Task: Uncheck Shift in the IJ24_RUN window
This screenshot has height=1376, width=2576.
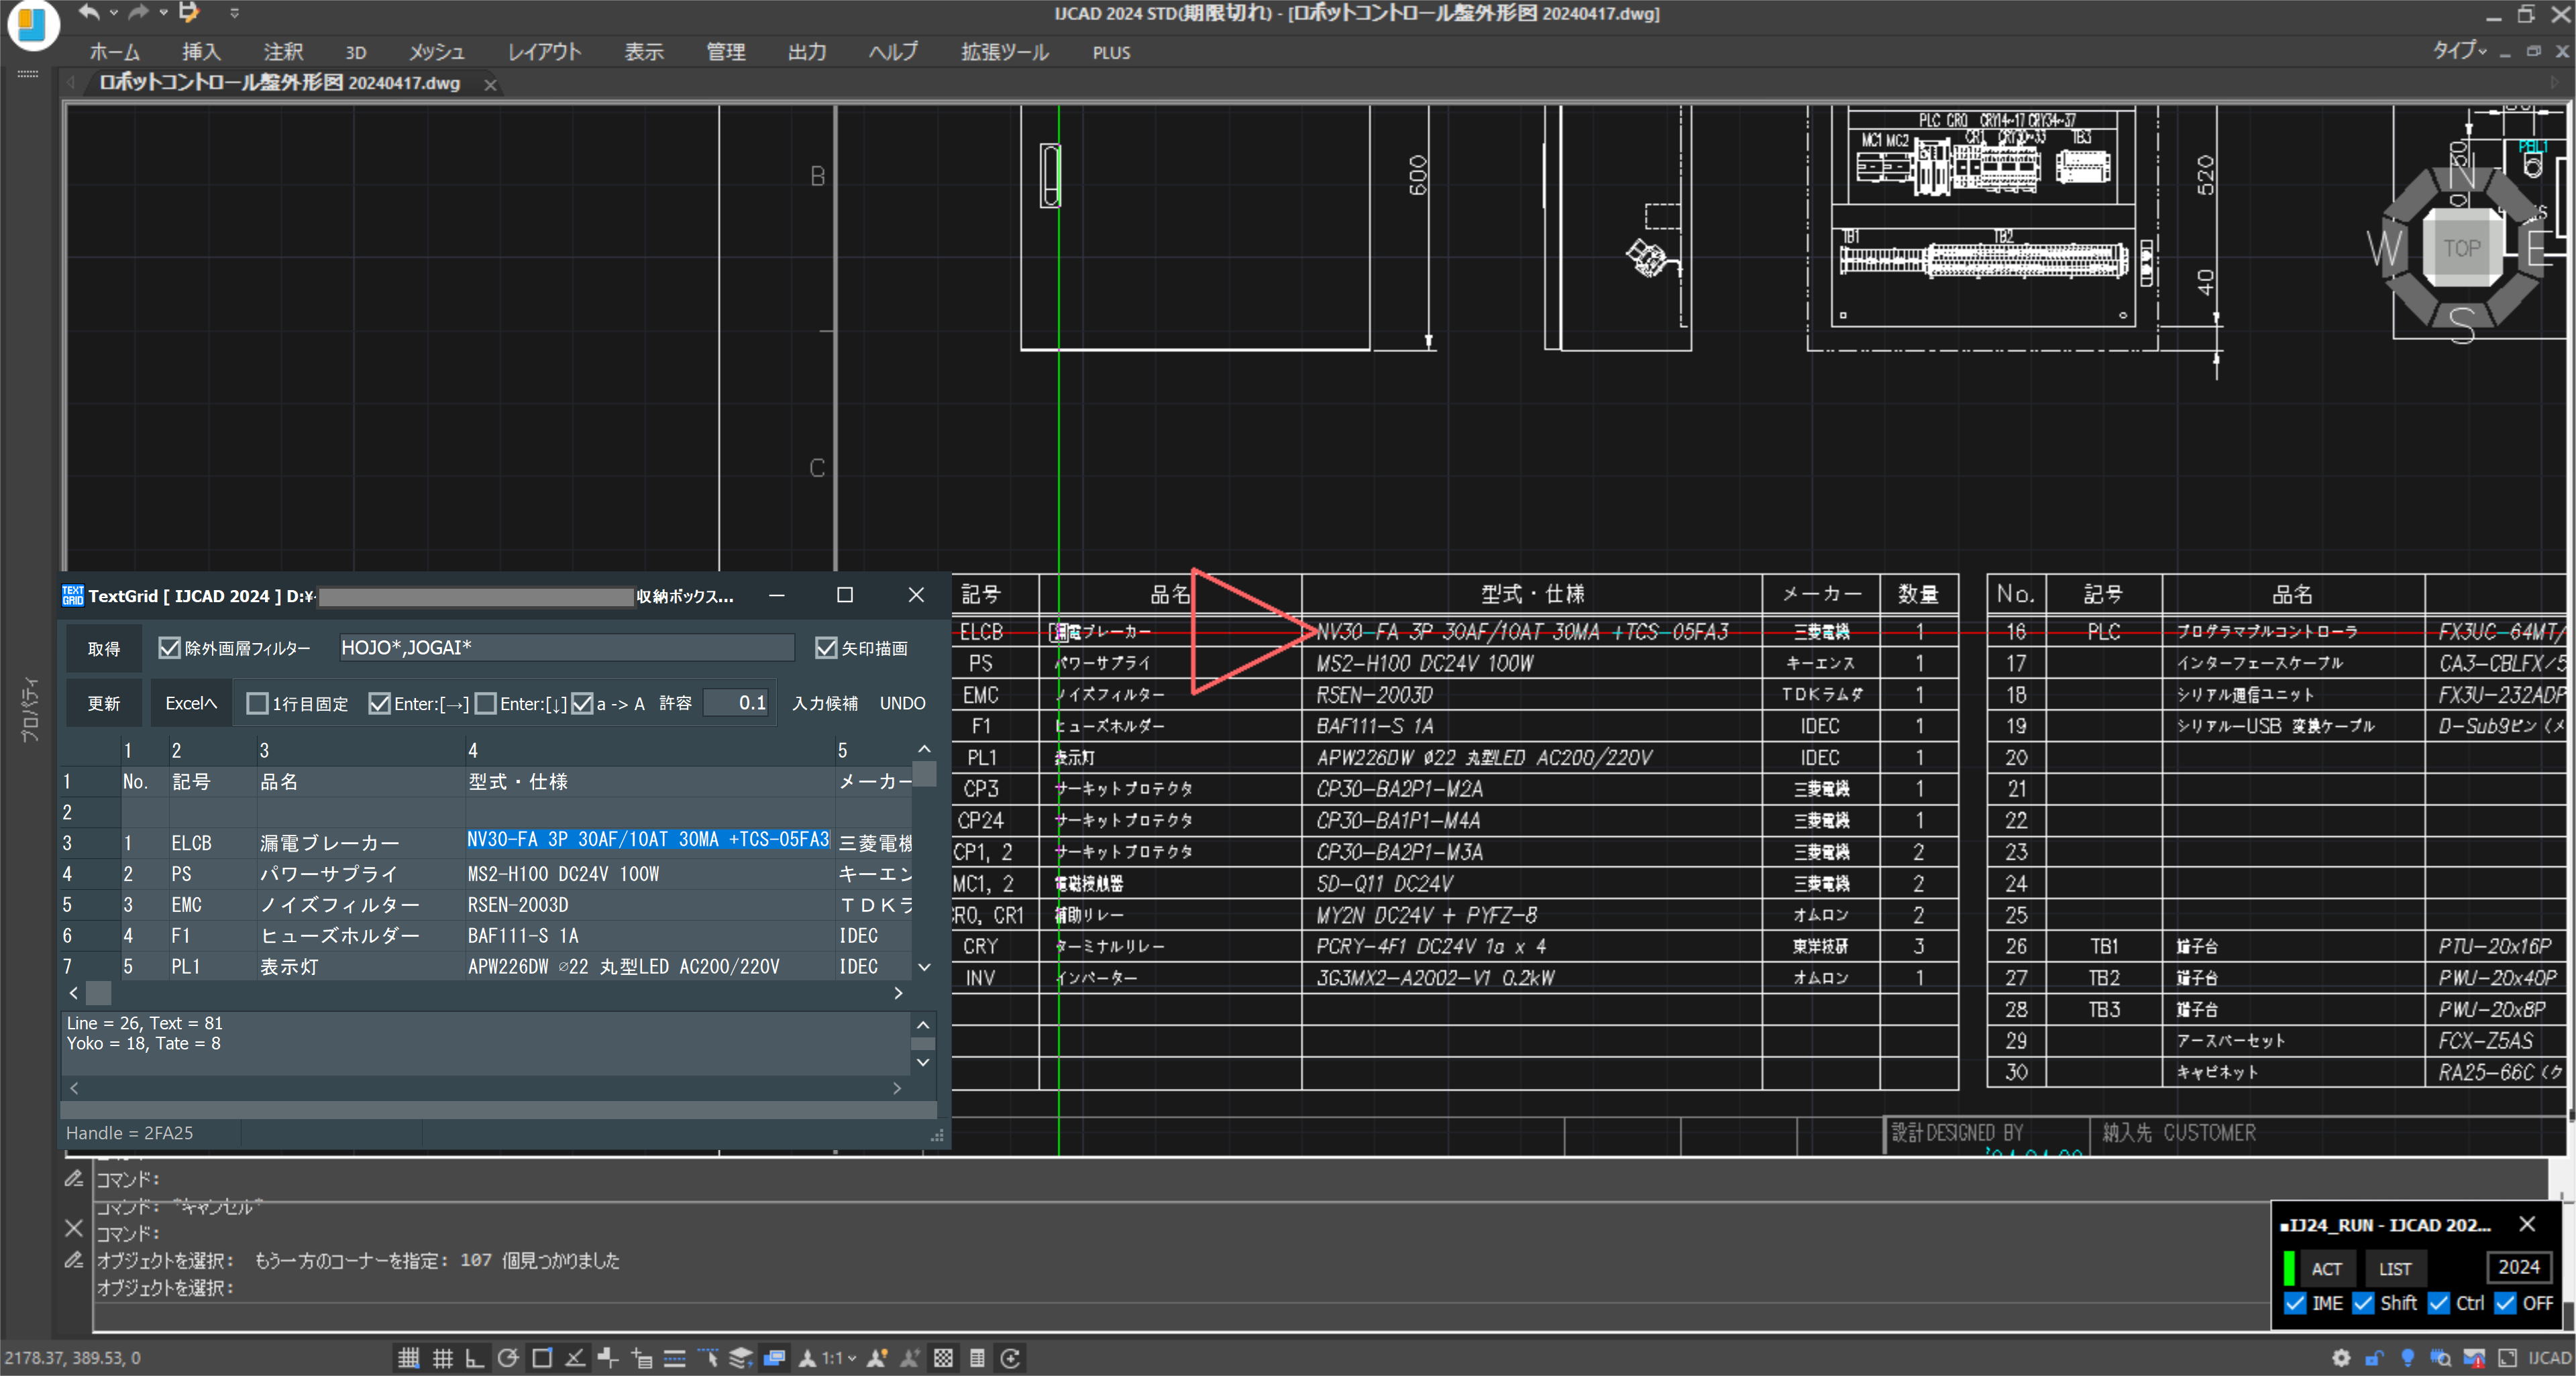Action: point(2363,1303)
